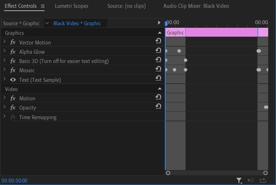Switch to the Lumetri Scopes tab
Screen dimensions: 276x185
point(71,6)
